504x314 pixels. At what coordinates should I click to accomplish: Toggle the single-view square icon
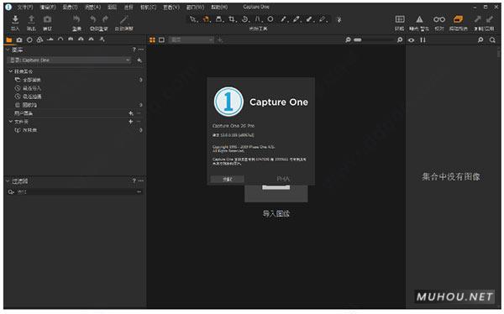[161, 39]
